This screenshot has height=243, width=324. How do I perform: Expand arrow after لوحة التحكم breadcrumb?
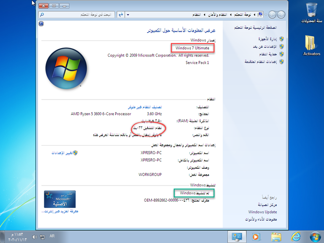coord(231,15)
